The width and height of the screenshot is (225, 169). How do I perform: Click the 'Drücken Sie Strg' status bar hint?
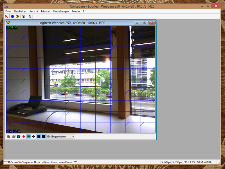tap(40, 162)
